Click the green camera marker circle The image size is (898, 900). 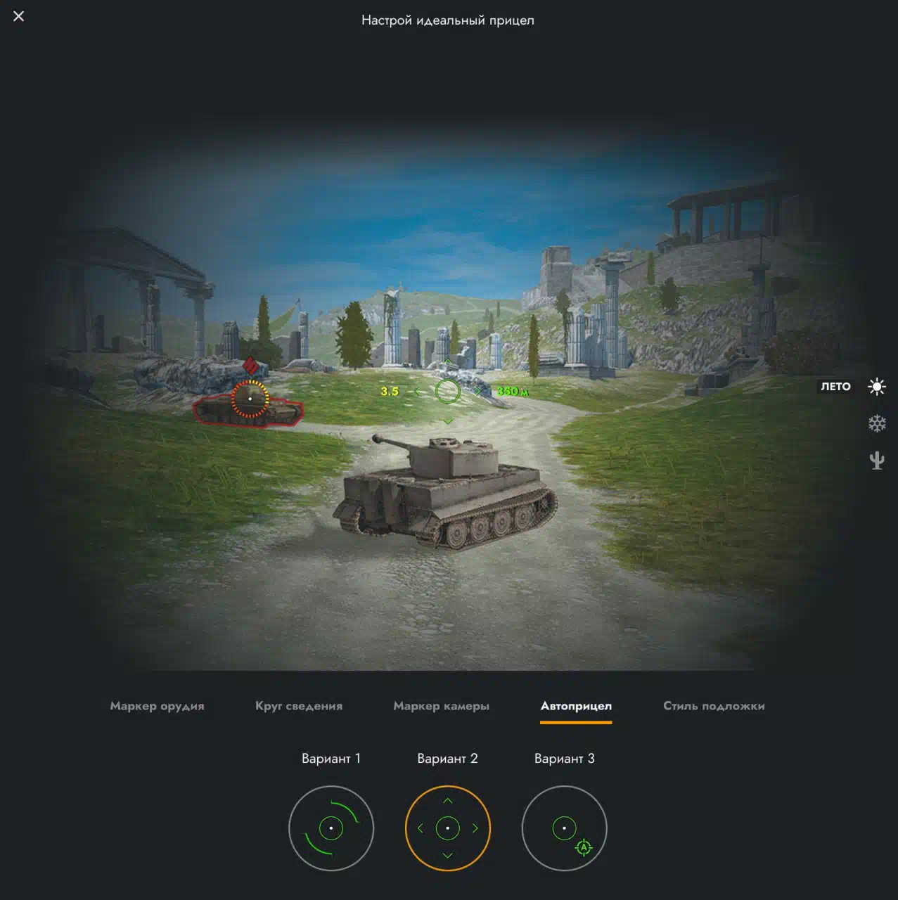[x=448, y=391]
